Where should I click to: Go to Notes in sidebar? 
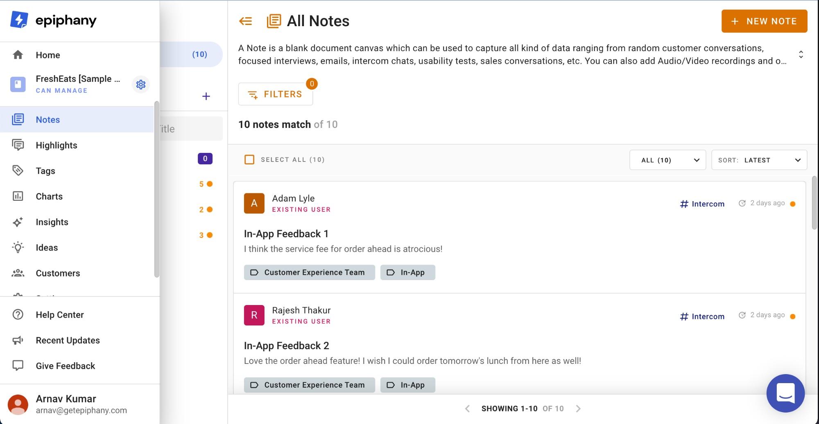(77, 119)
